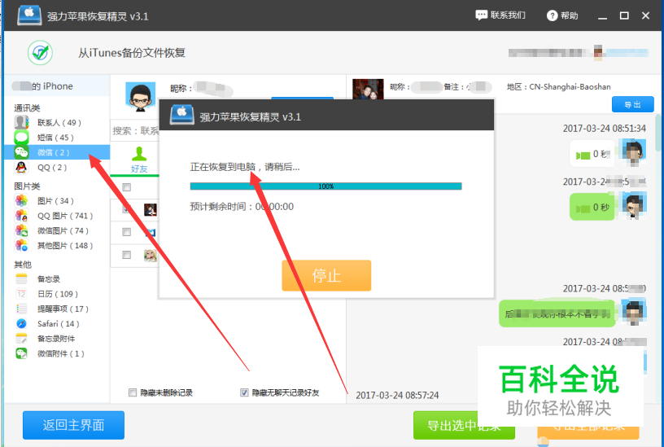
Task: Click the QQ 图片 (741) icon
Action: click(x=21, y=216)
